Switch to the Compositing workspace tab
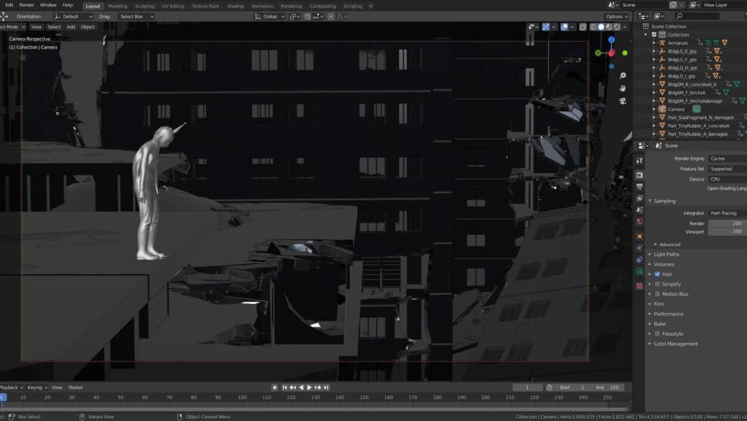Screen dimensions: 747x421 [x=322, y=6]
